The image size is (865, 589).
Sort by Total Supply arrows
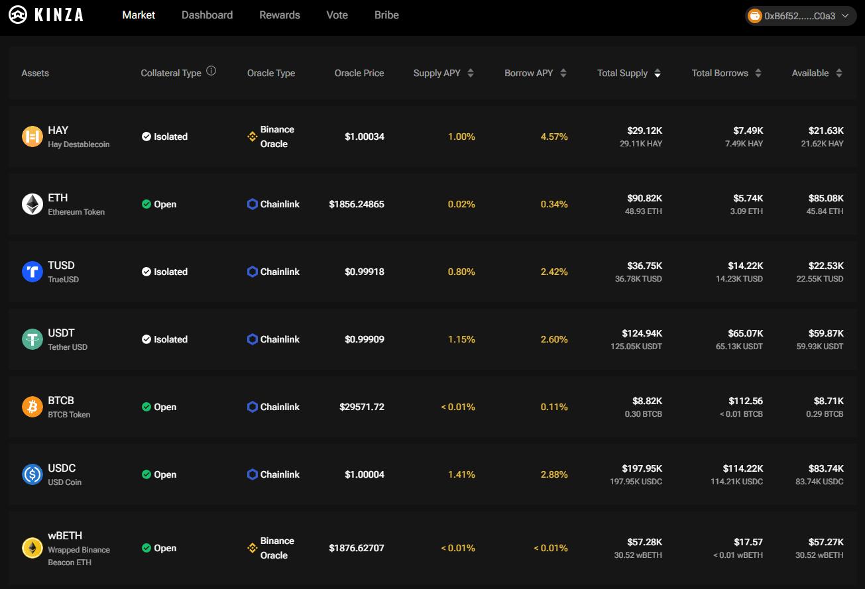tap(658, 73)
